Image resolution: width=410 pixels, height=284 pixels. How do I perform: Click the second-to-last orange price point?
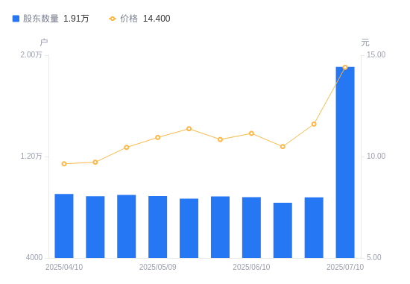tap(314, 124)
